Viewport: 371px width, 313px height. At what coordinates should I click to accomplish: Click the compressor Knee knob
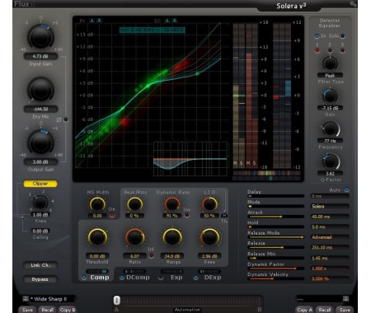coord(209,237)
